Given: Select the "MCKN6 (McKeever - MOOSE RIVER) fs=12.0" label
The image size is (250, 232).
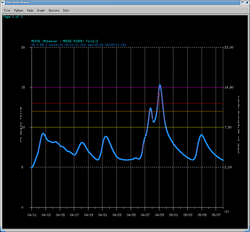Looking at the screenshot, I should pos(65,41).
